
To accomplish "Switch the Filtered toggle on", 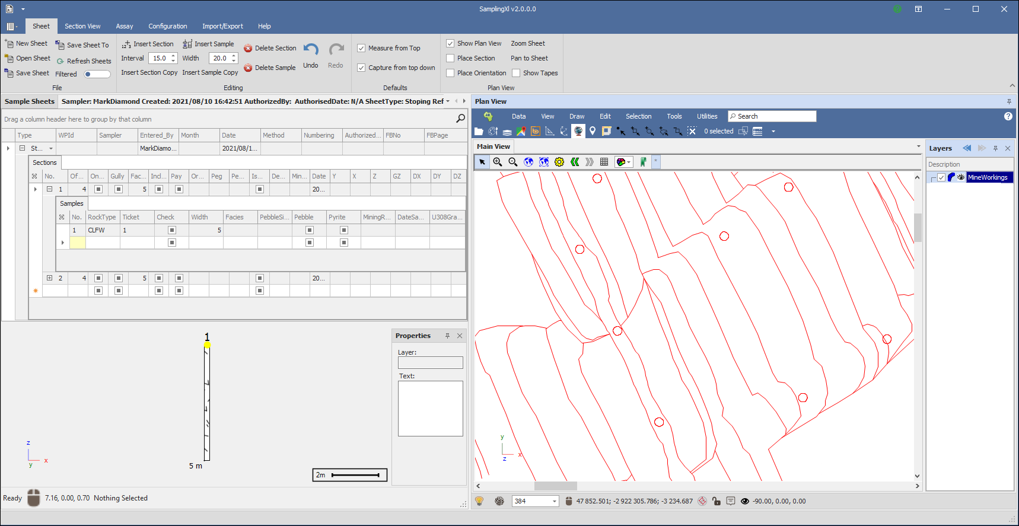I will (97, 74).
